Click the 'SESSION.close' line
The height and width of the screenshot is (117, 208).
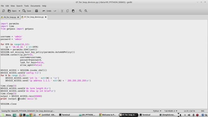(8, 104)
